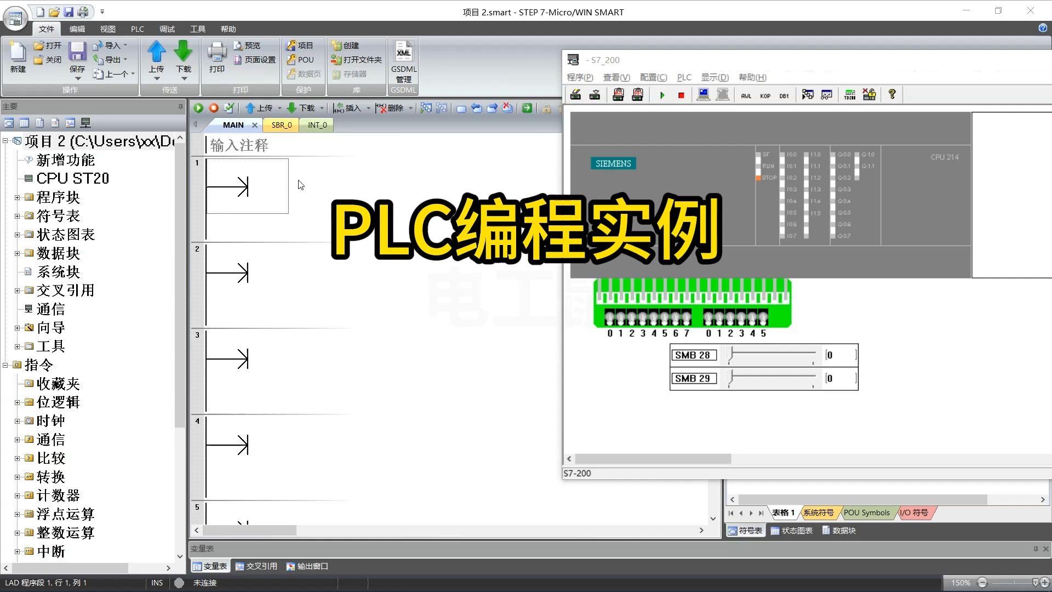
Task: Click the red STOP button in editor toolbar
Action: click(x=214, y=108)
